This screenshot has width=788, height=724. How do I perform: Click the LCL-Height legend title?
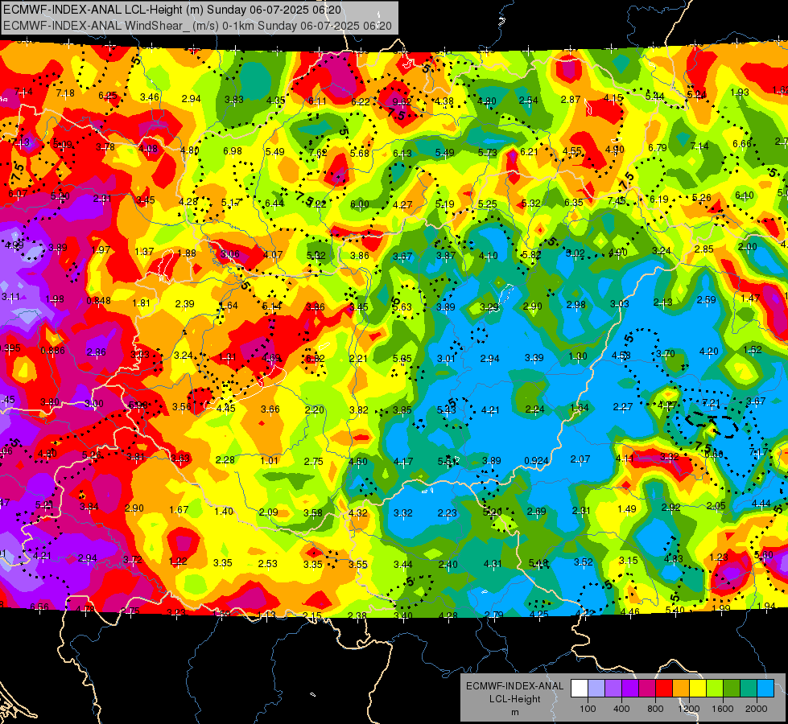click(514, 699)
